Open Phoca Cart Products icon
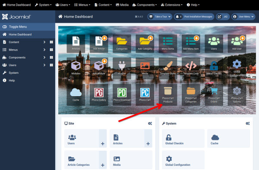Viewport: 259px width, 170px height. (x=168, y=94)
